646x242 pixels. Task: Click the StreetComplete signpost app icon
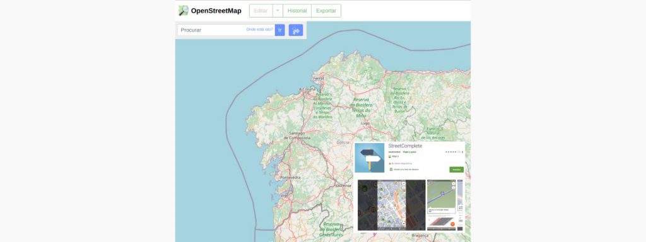click(370, 158)
